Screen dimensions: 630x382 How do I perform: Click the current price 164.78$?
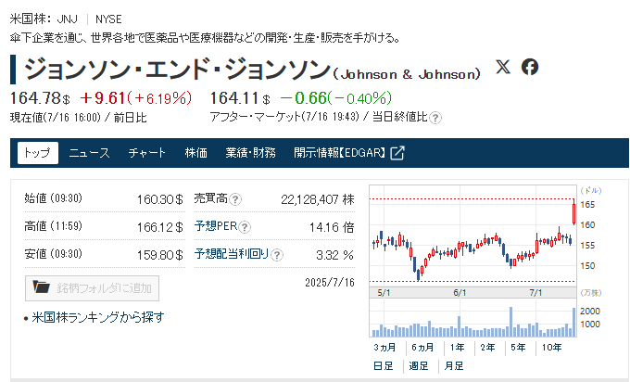tap(40, 98)
